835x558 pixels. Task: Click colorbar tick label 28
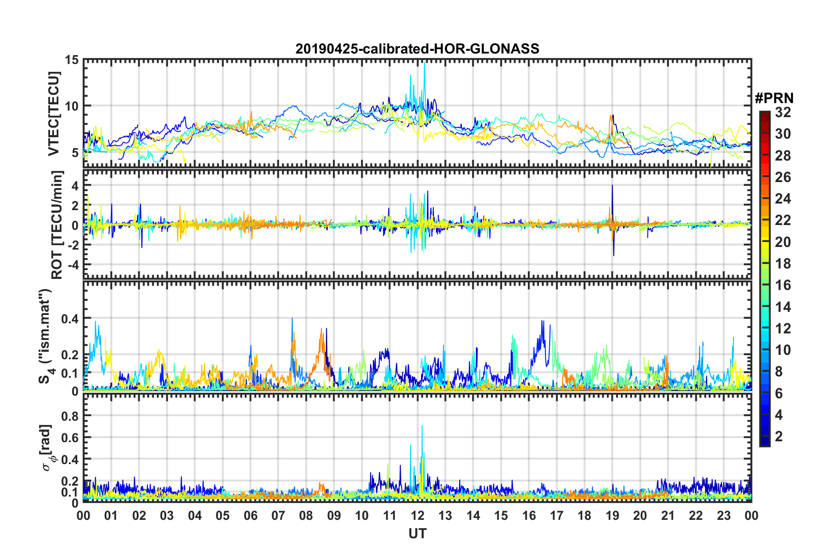[783, 156]
